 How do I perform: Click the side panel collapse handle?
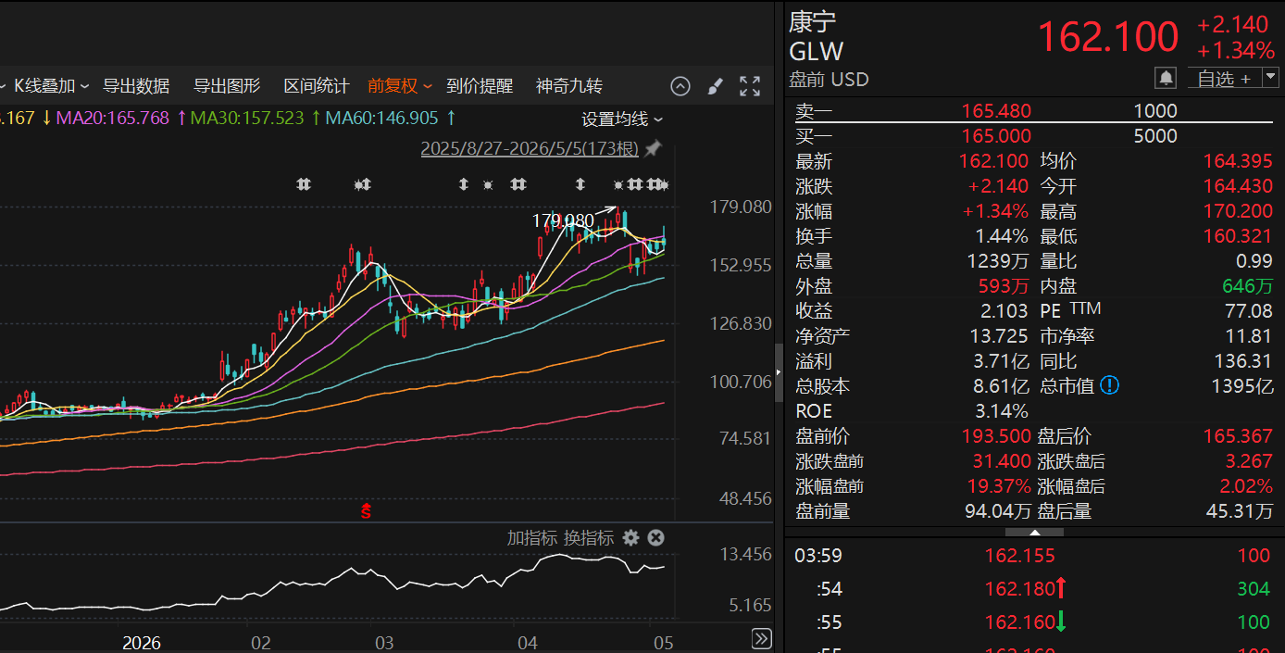coord(779,372)
